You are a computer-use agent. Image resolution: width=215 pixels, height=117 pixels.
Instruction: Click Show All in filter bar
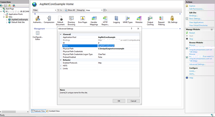(x=70, y=10)
